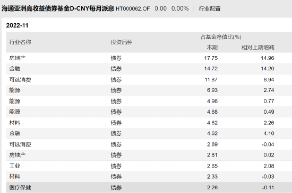Click the -0.11 change value
Screen dimensions: 292x193
click(x=268, y=187)
